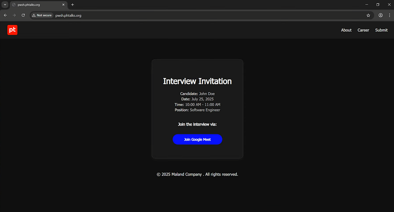Minimize the browser window
Image resolution: width=394 pixels, height=212 pixels.
coord(366,4)
